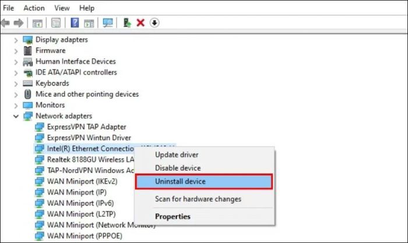Select Mice and other pointing devices label
Screen dimensions: 408x243
tap(87, 94)
